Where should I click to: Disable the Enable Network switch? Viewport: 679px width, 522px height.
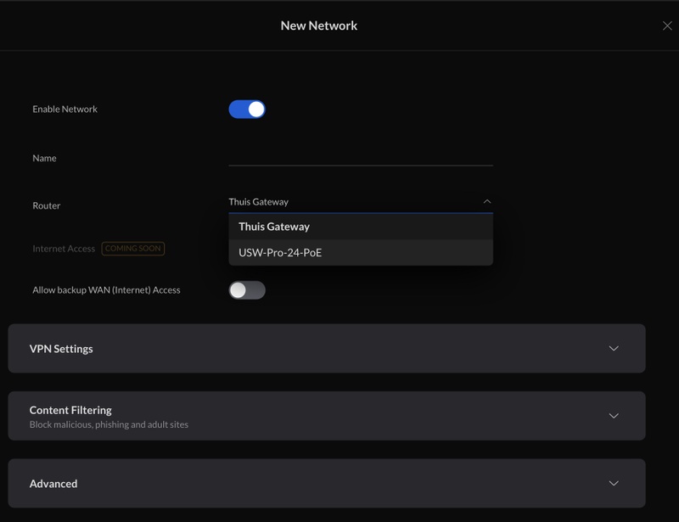pyautogui.click(x=247, y=109)
